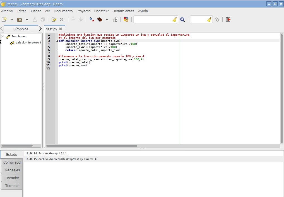The image size is (284, 197).
Task: Open the color chooser dialog
Action: click(126, 20)
